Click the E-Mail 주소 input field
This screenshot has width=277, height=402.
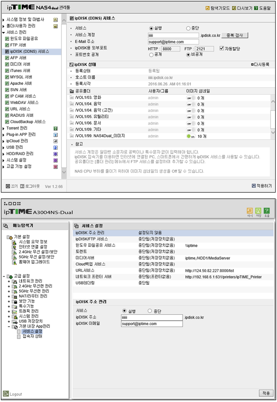[x=173, y=42]
